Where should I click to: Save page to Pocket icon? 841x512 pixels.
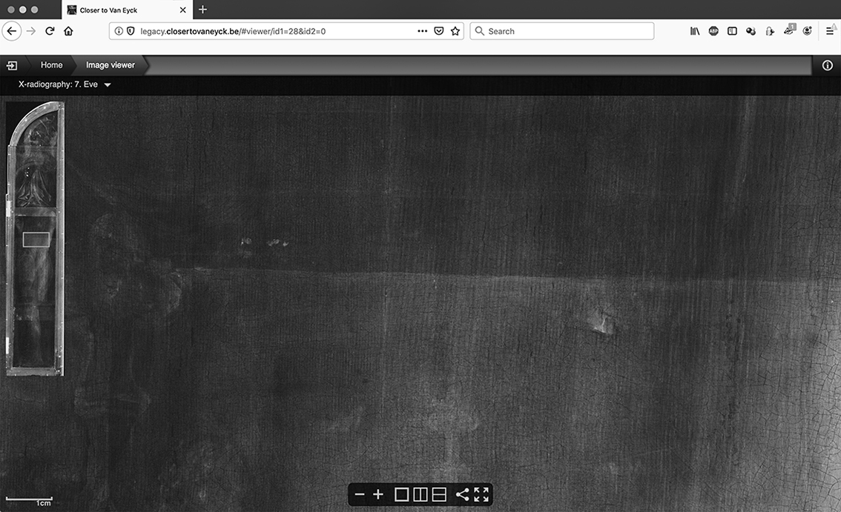(439, 31)
